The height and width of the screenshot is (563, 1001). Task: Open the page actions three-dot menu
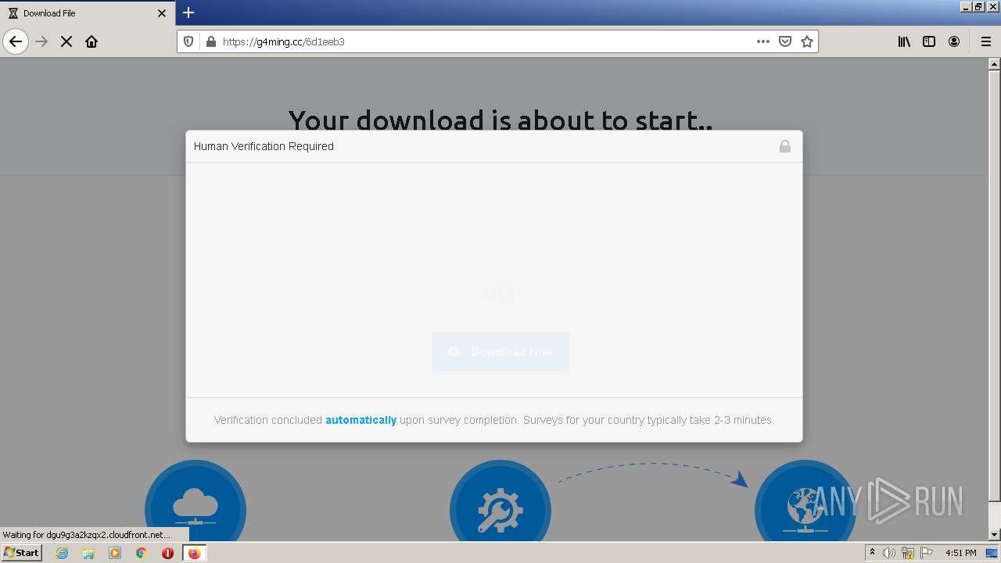tap(763, 41)
